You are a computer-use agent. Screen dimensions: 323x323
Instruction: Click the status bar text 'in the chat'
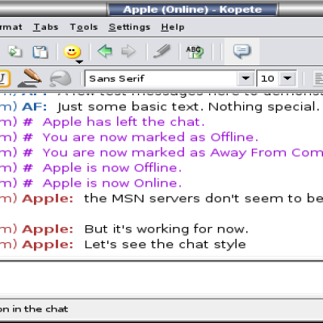40,308
